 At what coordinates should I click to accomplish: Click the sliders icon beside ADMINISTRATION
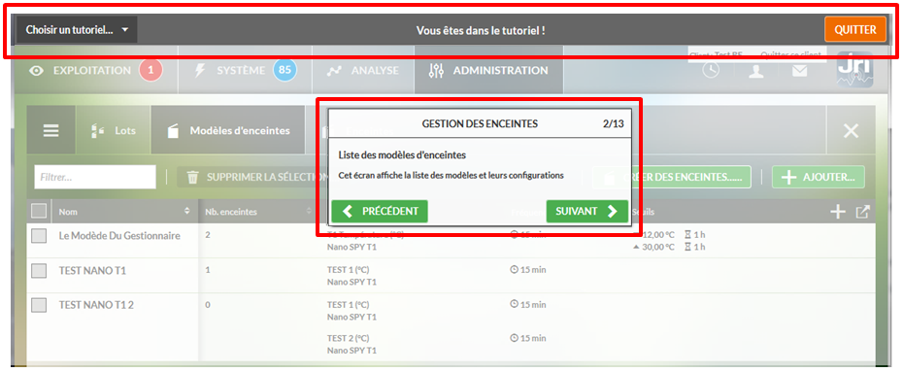pyautogui.click(x=437, y=71)
